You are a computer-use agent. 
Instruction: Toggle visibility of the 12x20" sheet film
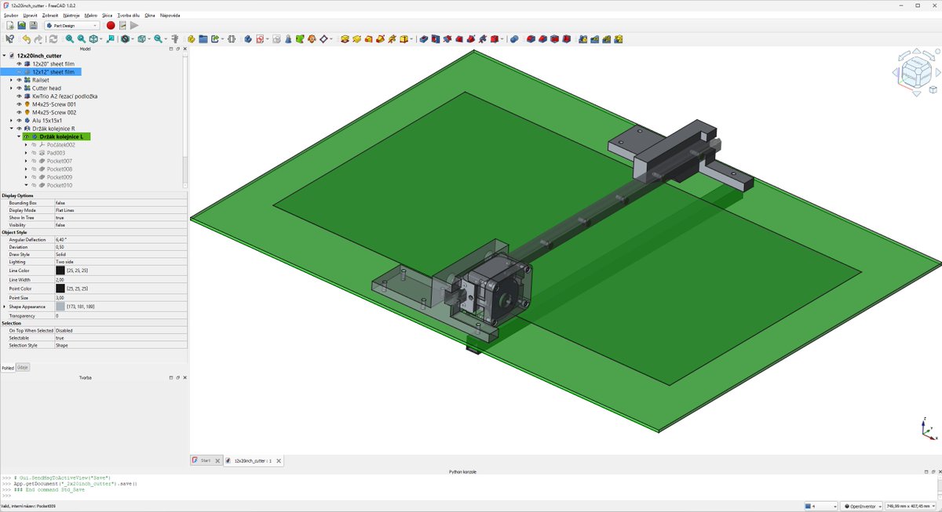[x=19, y=64]
